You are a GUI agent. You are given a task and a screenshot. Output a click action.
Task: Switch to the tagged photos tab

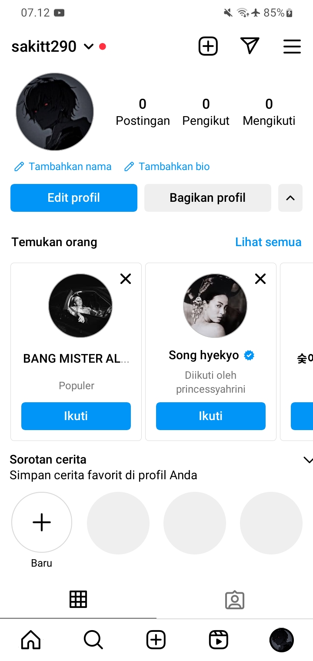pos(235,600)
